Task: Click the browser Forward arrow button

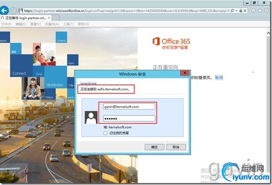Action: tap(13, 11)
